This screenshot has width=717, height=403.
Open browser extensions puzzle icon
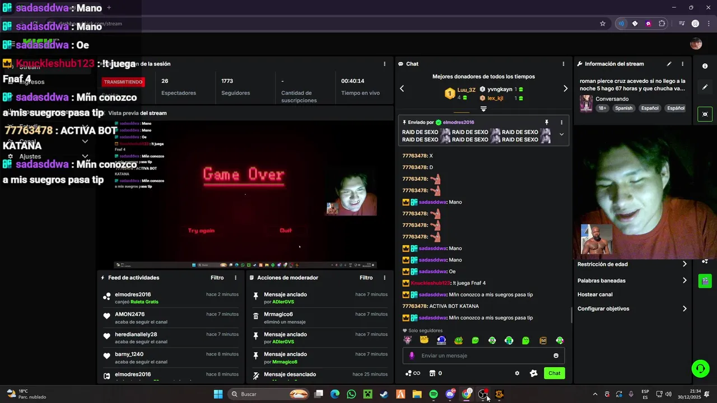pyautogui.click(x=662, y=24)
